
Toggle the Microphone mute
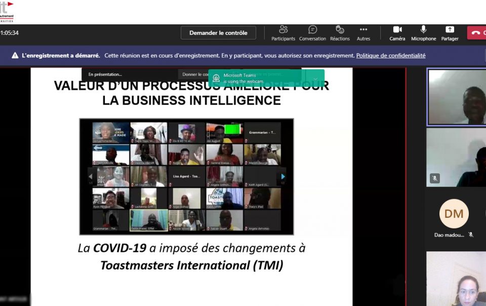pyautogui.click(x=423, y=33)
